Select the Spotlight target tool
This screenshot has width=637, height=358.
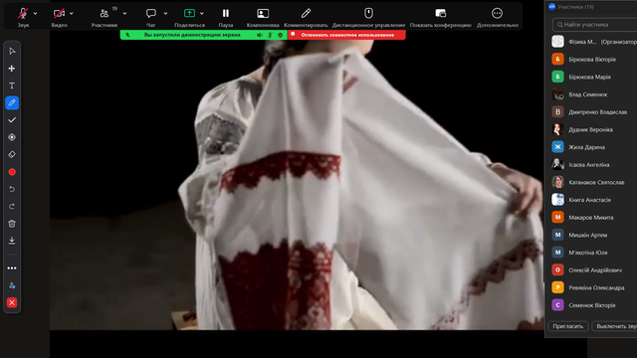click(x=12, y=137)
